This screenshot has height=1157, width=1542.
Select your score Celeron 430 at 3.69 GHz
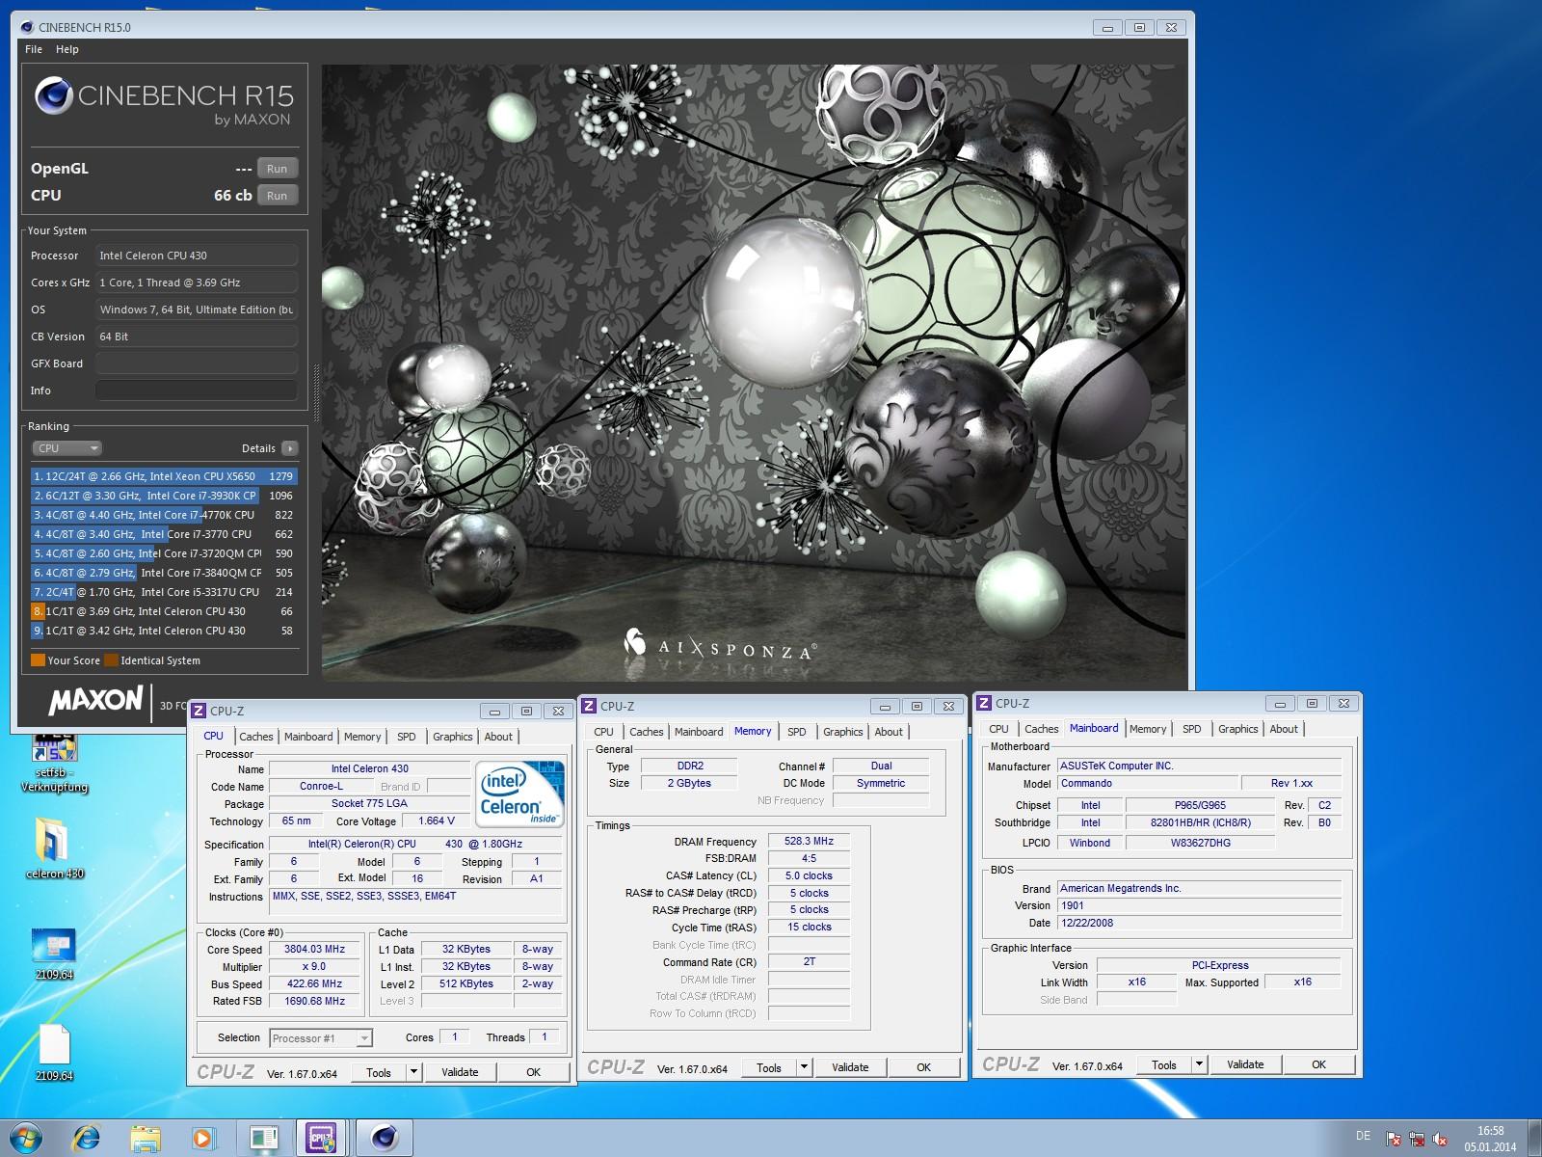click(164, 611)
